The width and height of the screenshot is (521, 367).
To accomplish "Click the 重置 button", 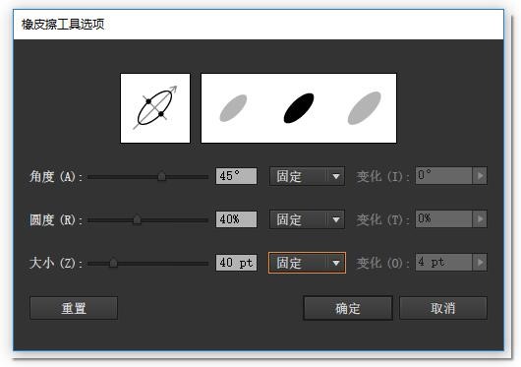I will pos(74,308).
